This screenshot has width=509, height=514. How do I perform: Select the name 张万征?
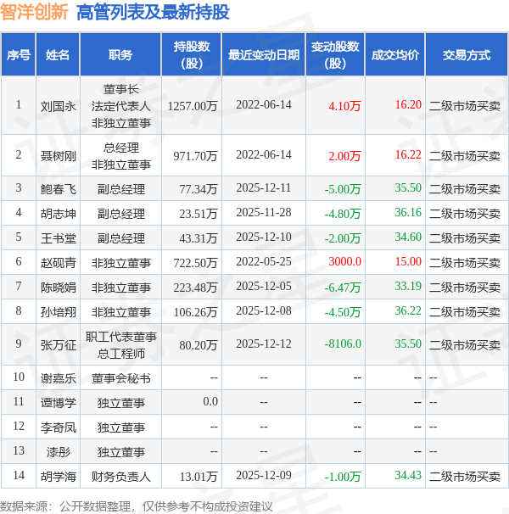tap(58, 345)
